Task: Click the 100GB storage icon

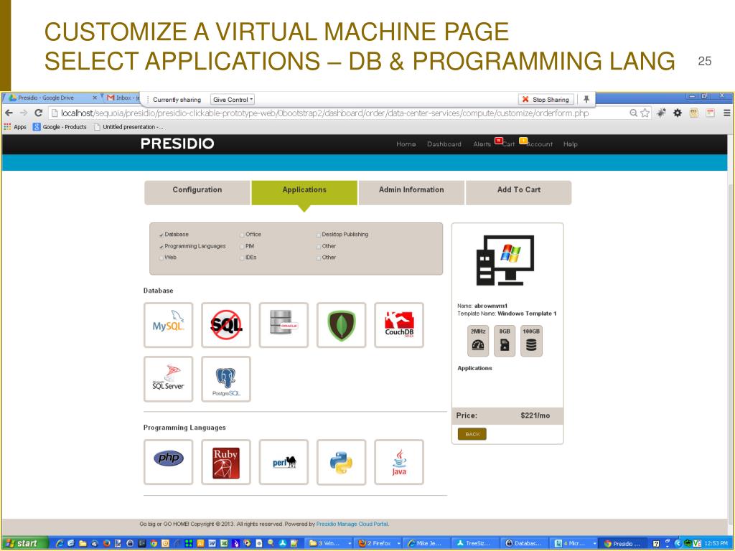Action: [x=531, y=341]
